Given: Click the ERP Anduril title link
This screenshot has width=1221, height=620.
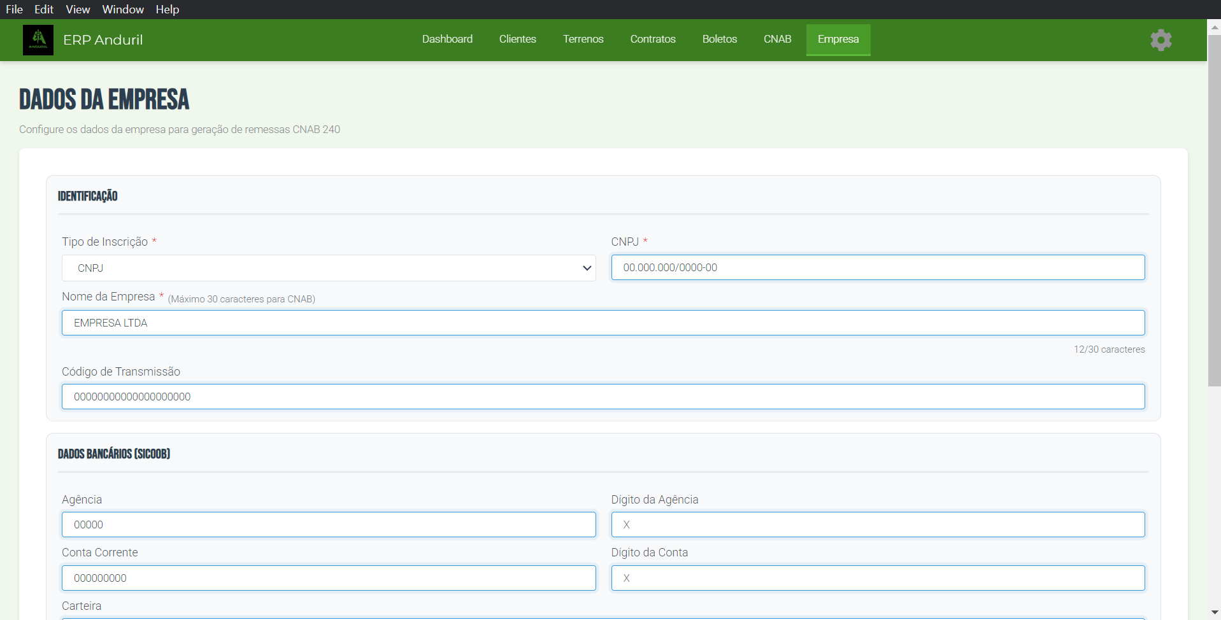Looking at the screenshot, I should (x=103, y=40).
